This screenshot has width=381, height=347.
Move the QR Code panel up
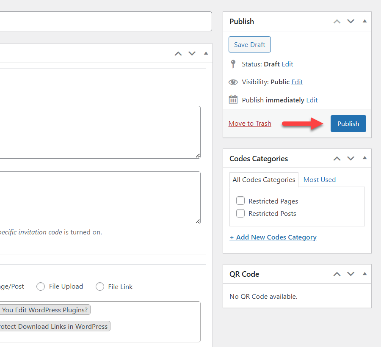tap(337, 274)
